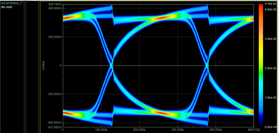
Task: Click the 200.000p x-axis tick label
Action: point(139,130)
